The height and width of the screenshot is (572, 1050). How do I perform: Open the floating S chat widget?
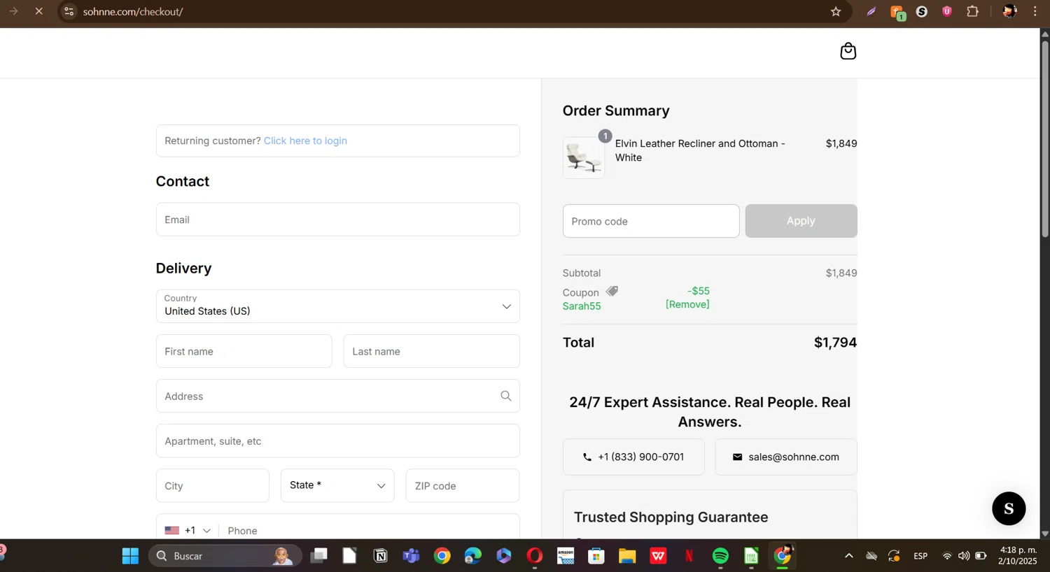pos(1009,508)
